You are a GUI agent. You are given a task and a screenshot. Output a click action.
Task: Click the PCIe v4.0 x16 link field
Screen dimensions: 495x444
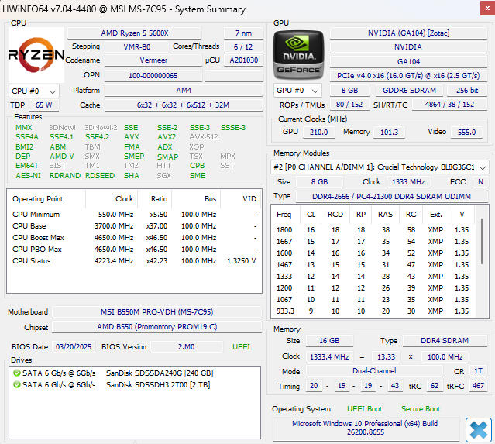pos(408,76)
